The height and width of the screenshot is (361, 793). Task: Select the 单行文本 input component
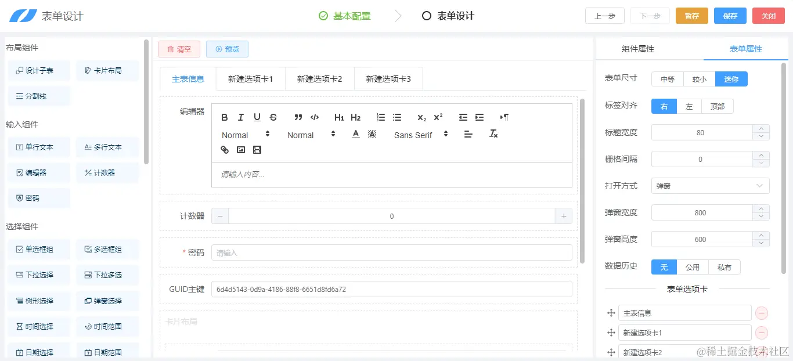38,147
